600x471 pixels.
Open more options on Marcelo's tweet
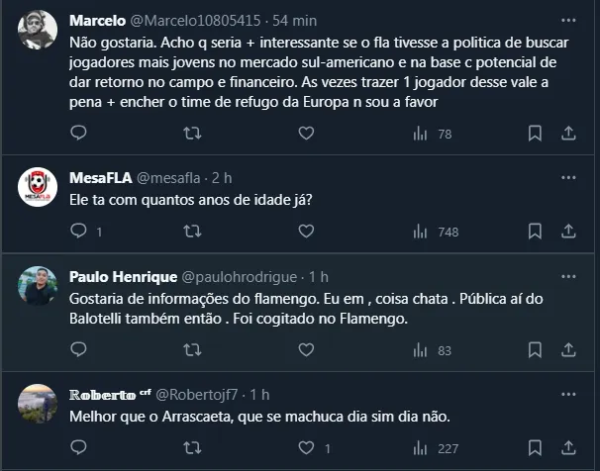tap(568, 19)
